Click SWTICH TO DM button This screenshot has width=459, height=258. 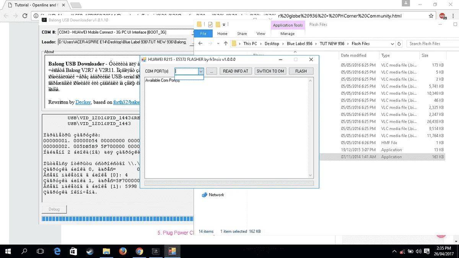point(270,71)
